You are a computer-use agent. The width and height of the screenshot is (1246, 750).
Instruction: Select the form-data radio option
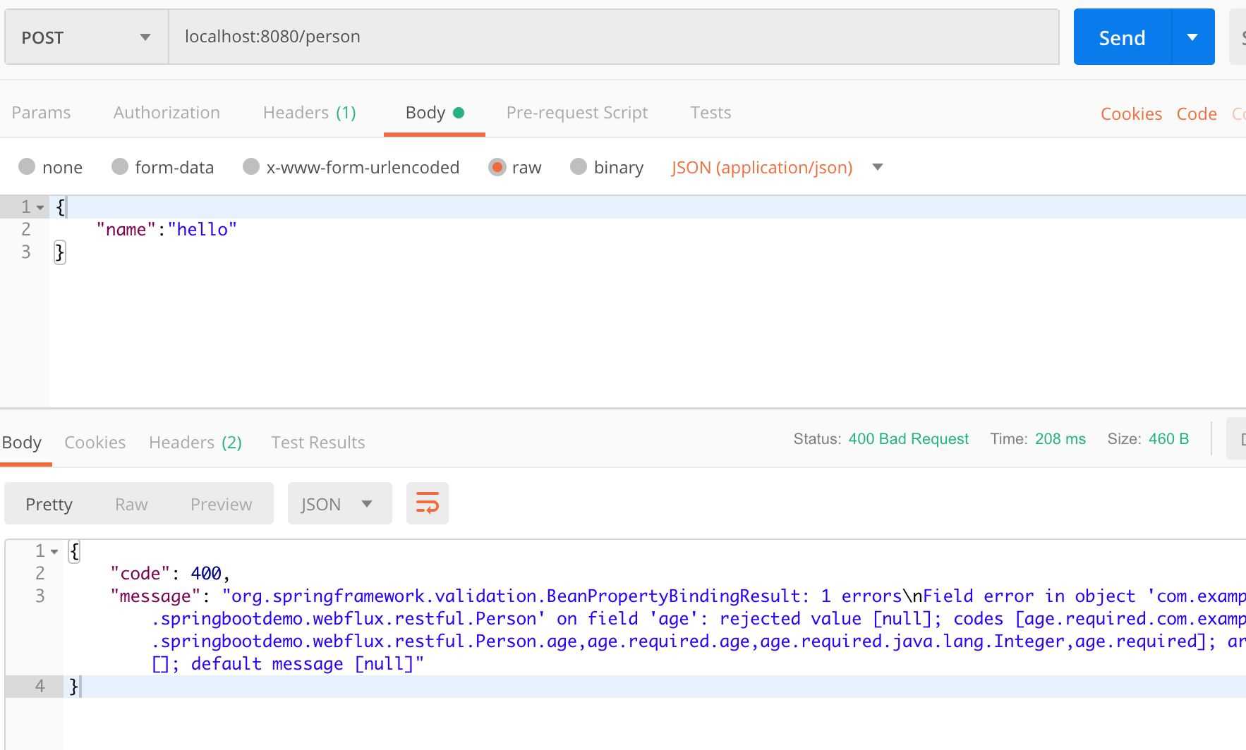pos(120,166)
